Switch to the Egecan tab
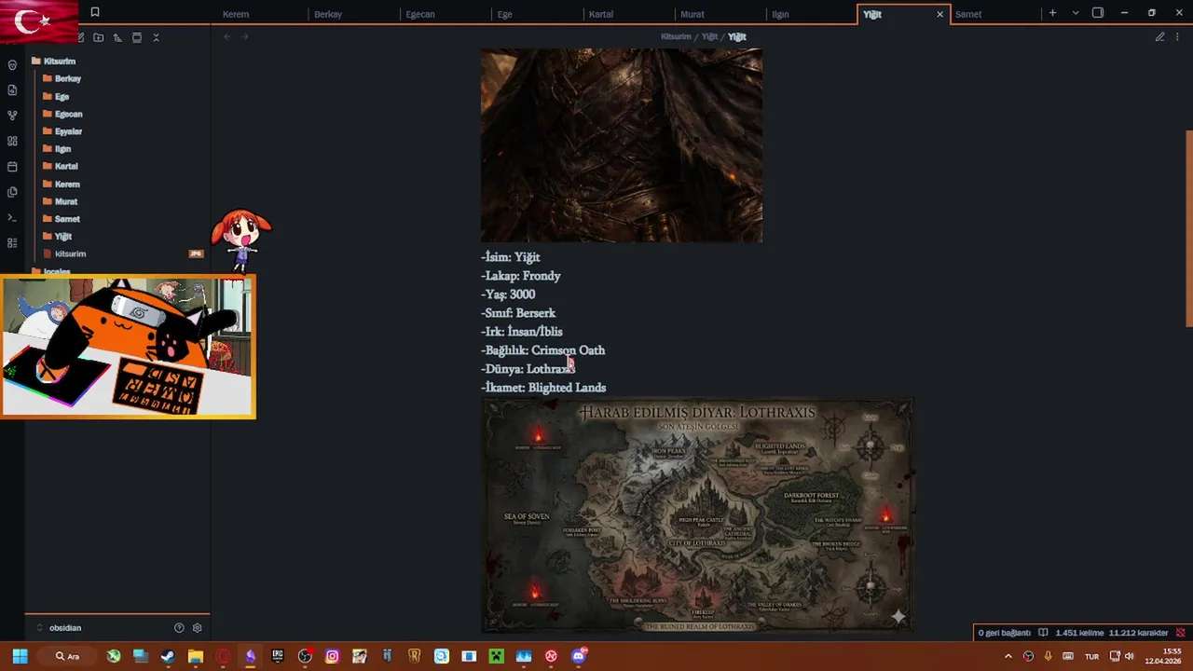The image size is (1193, 671). (x=444, y=14)
